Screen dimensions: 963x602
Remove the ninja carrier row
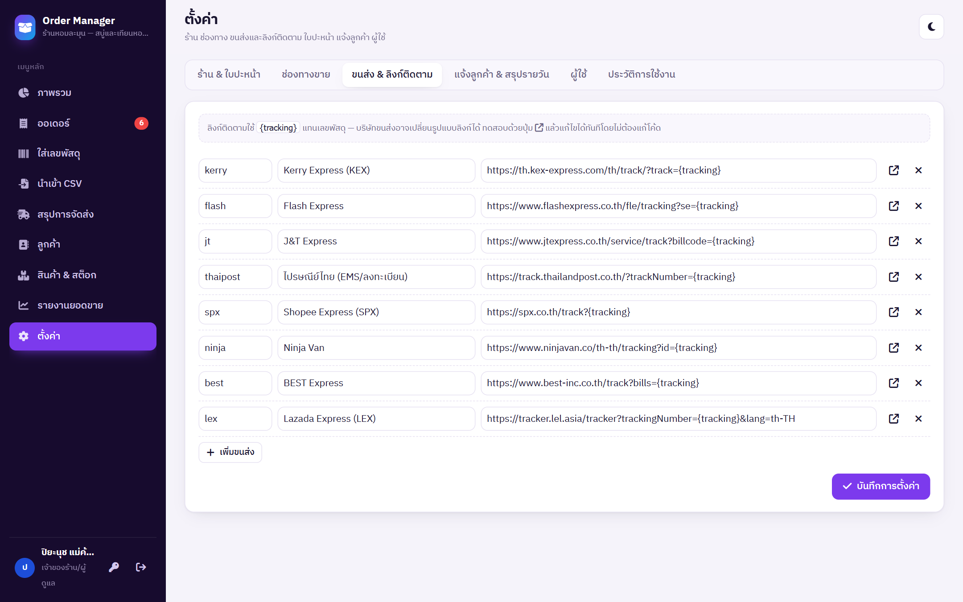point(918,348)
